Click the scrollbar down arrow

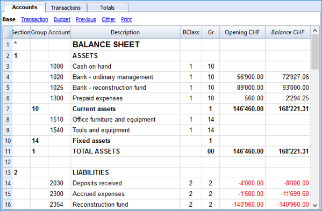pyautogui.click(x=315, y=205)
